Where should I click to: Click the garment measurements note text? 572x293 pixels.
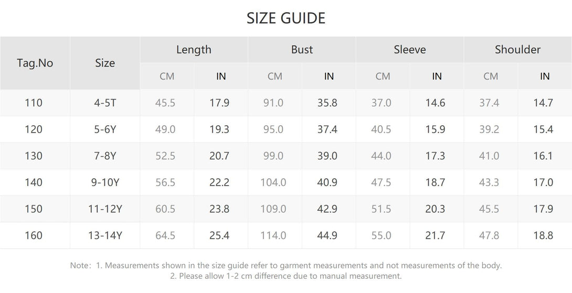click(x=286, y=266)
